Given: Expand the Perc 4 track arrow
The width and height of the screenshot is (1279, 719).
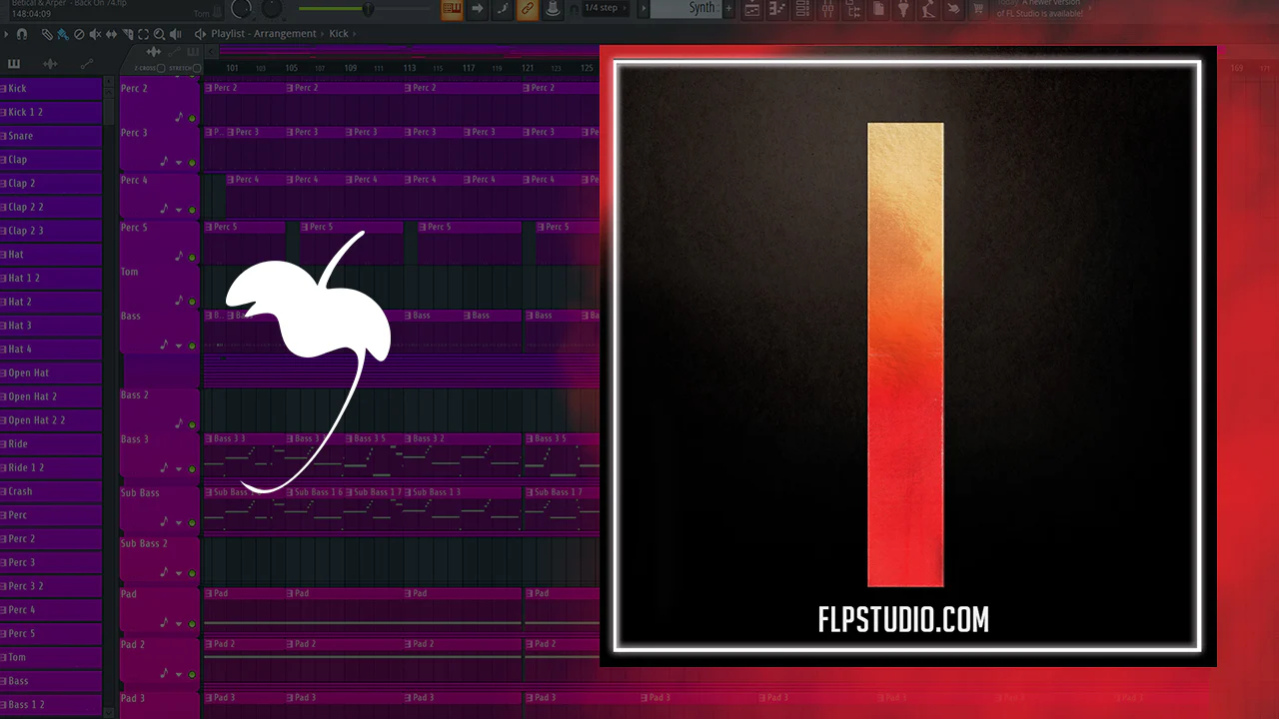Looking at the screenshot, I should coord(180,210).
